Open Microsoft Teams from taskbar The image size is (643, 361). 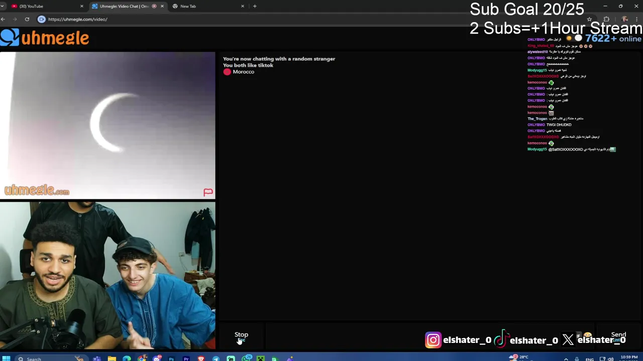[97, 358]
